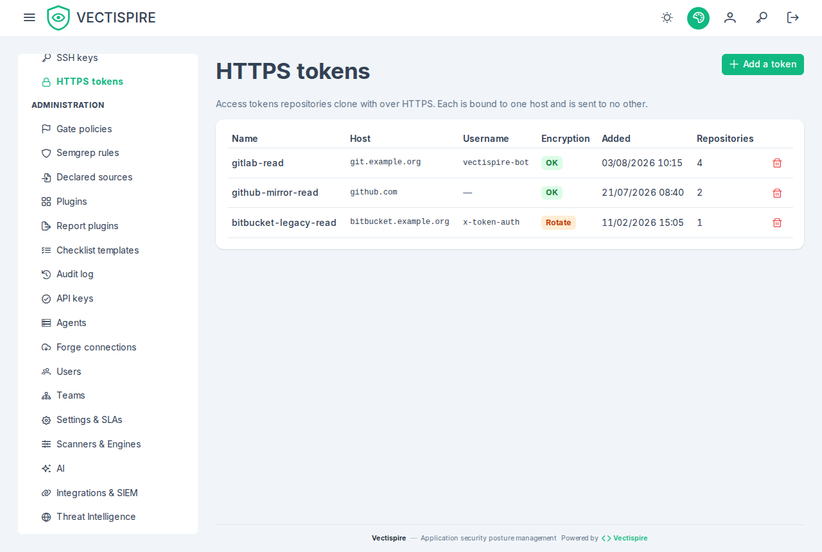Click OK badge for gitlab-read
This screenshot has width=822, height=552.
point(552,163)
